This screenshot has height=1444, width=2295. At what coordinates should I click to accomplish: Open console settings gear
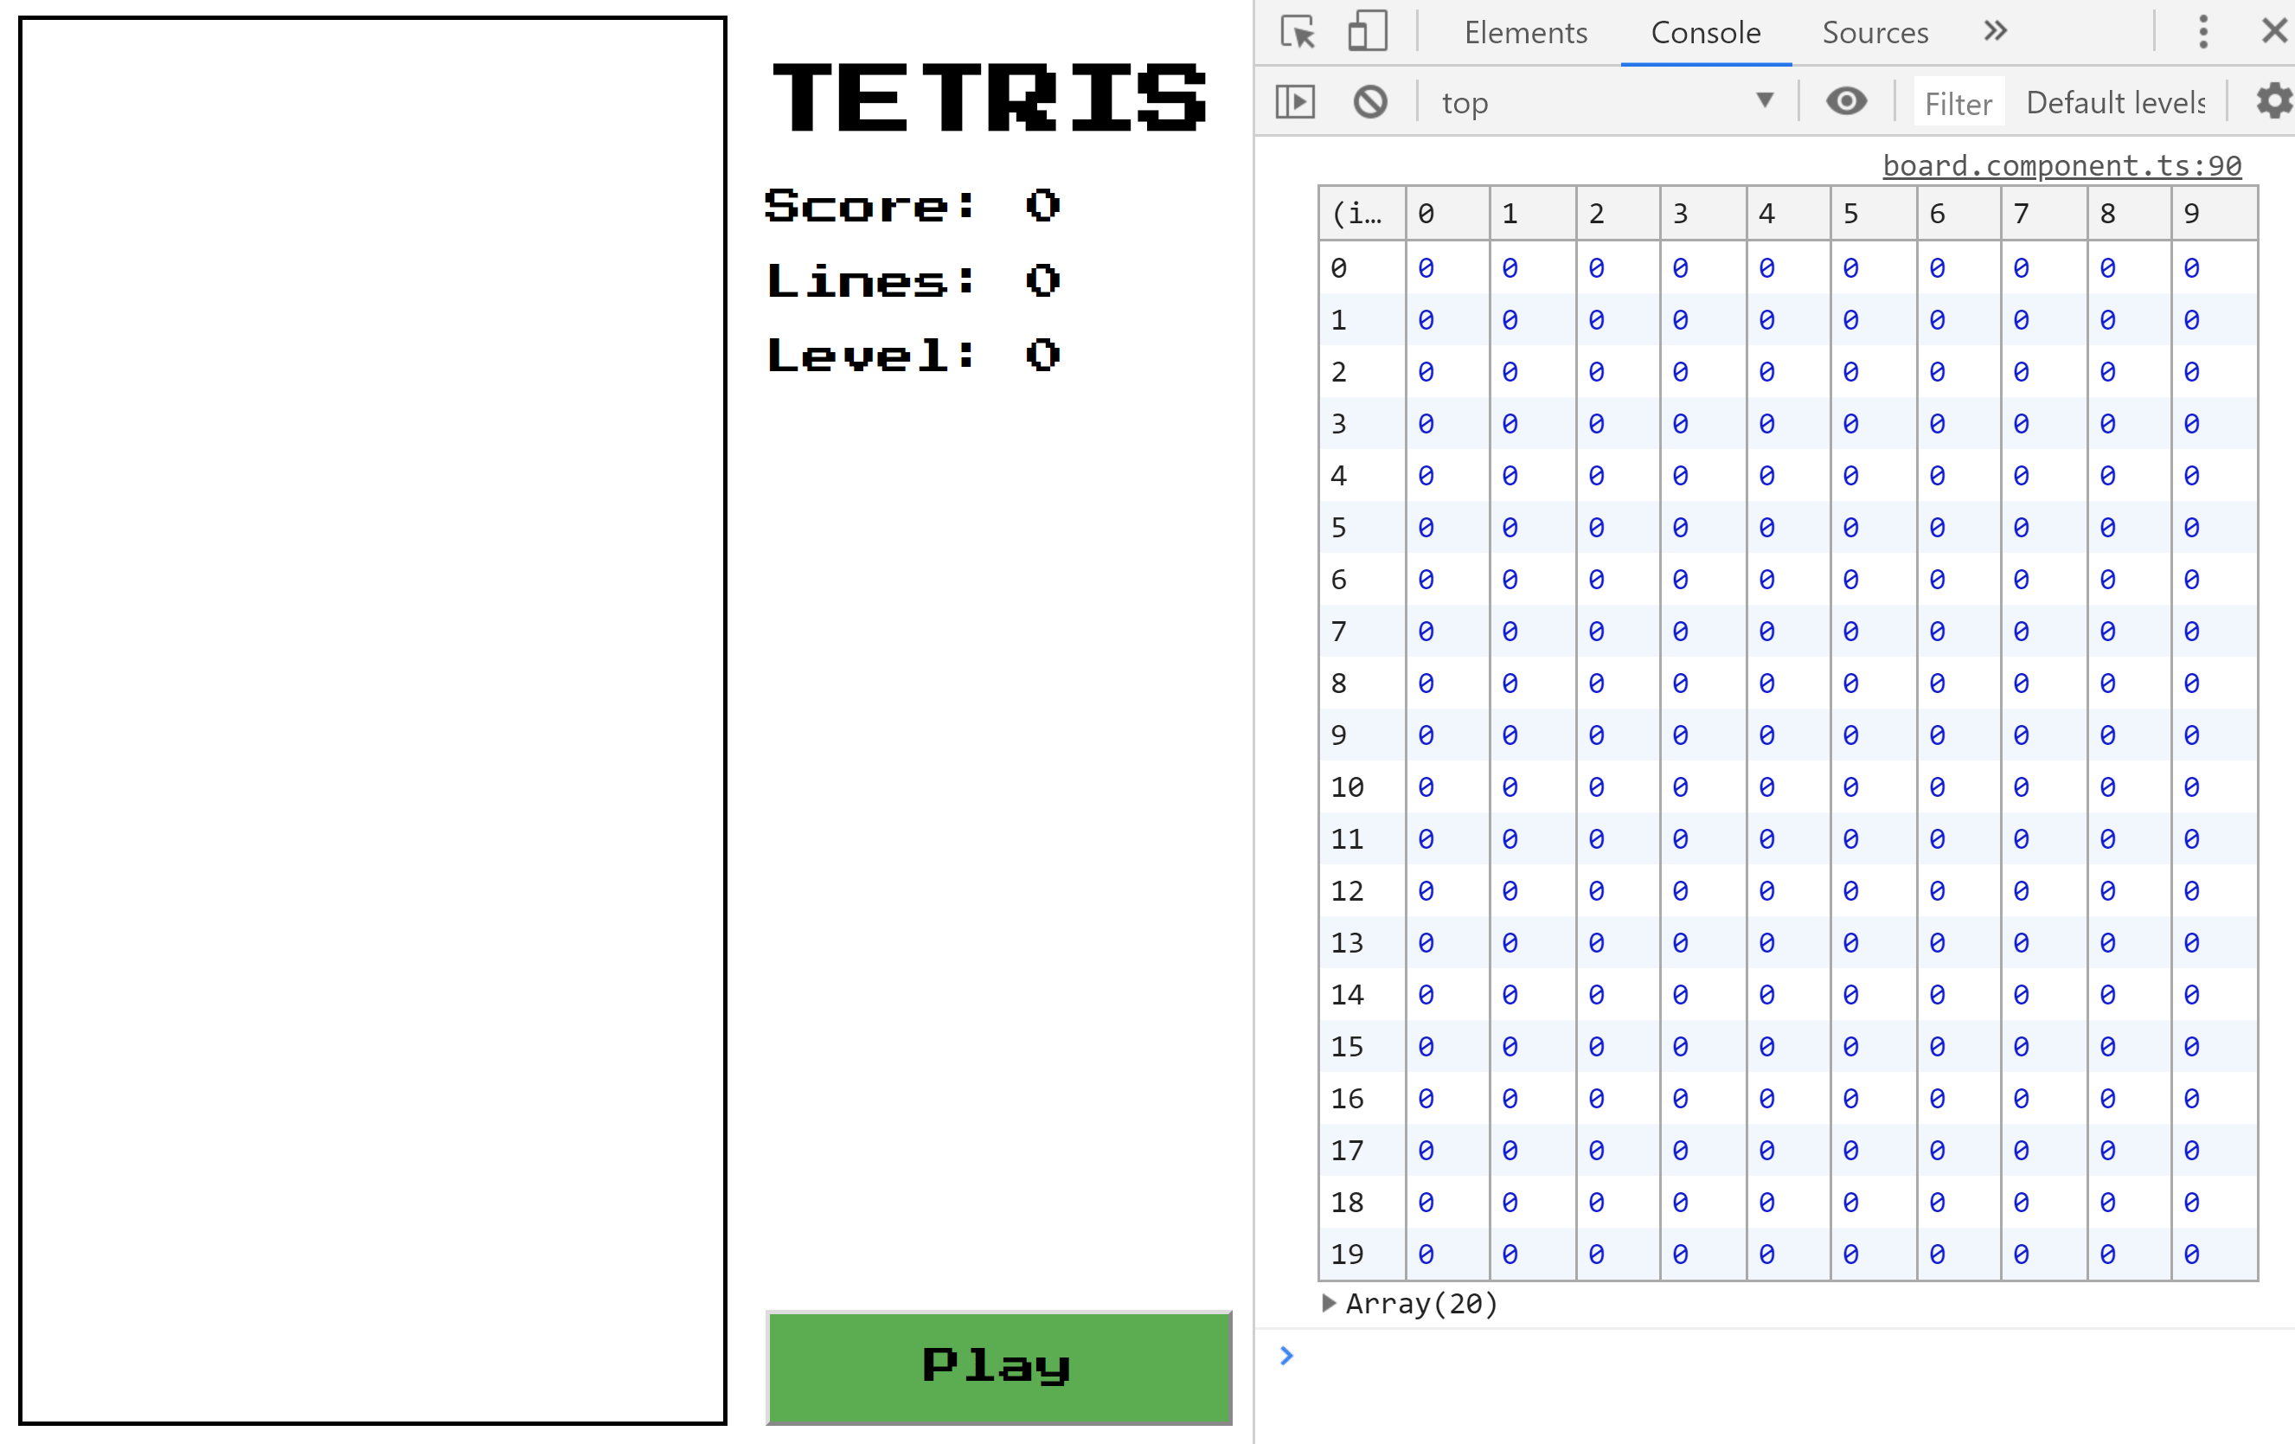(2275, 101)
